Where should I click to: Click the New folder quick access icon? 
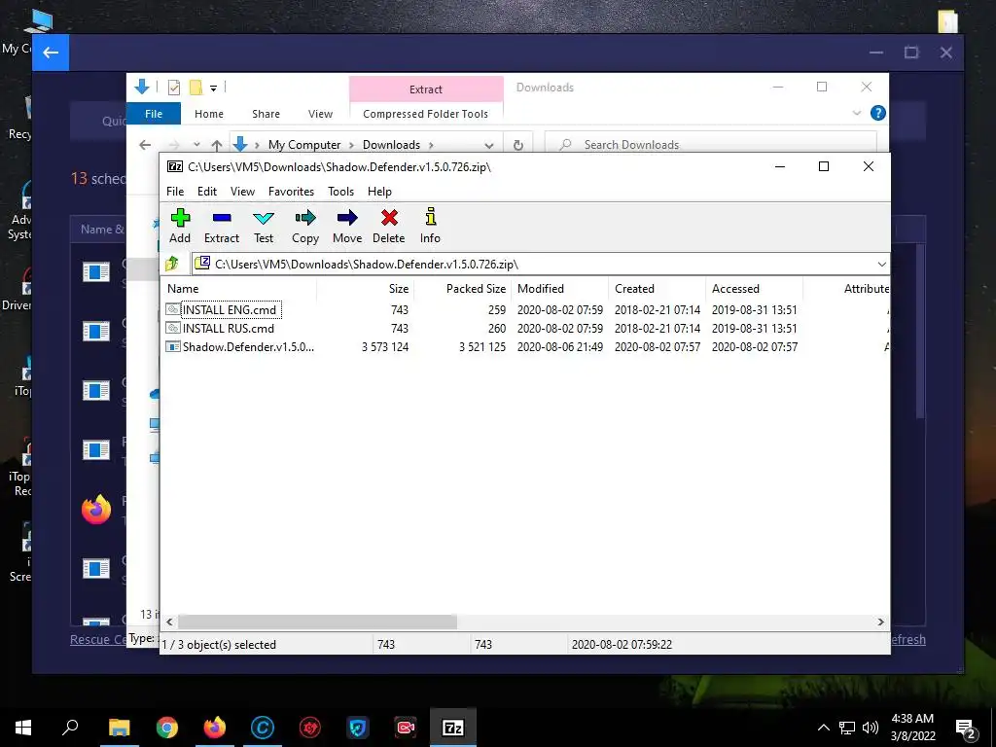click(196, 88)
